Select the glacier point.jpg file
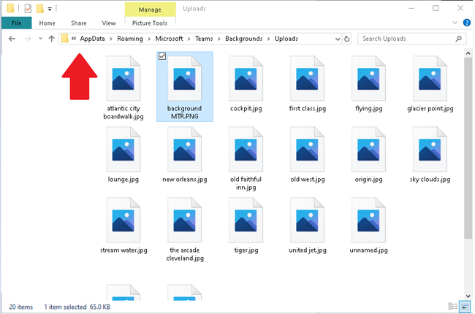Image resolution: width=475 pixels, height=314 pixels. [430, 80]
